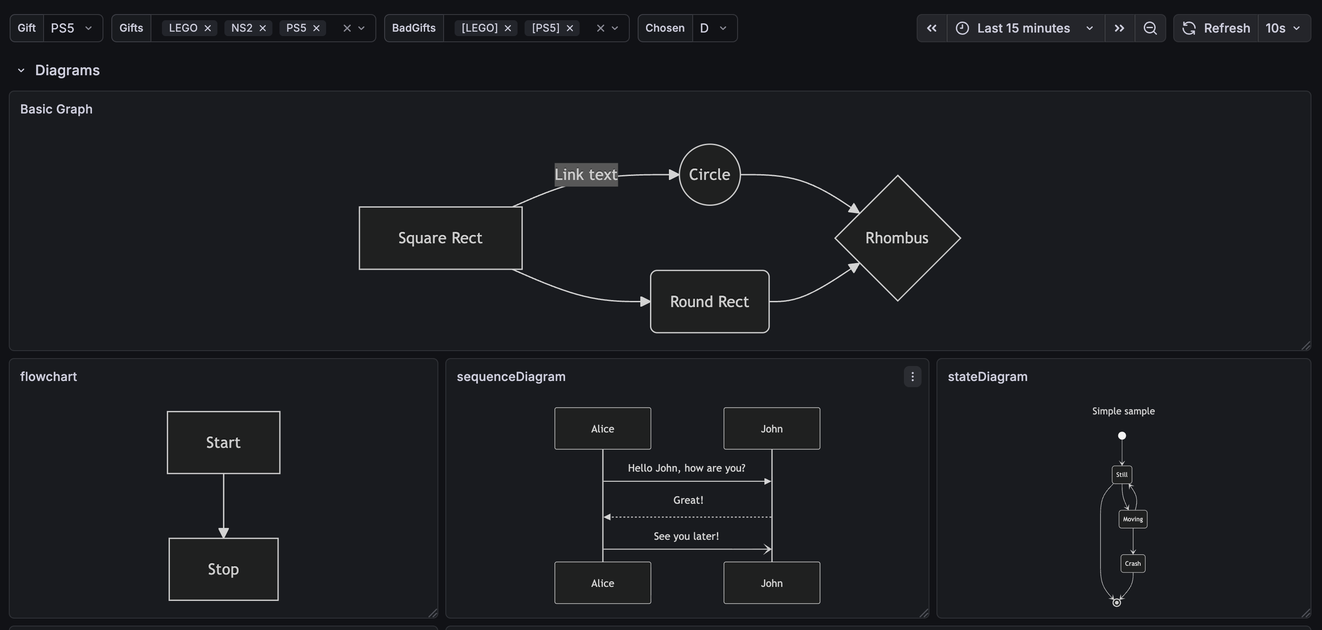Click the clock icon in the time picker
This screenshot has width=1322, height=630.
tap(962, 28)
